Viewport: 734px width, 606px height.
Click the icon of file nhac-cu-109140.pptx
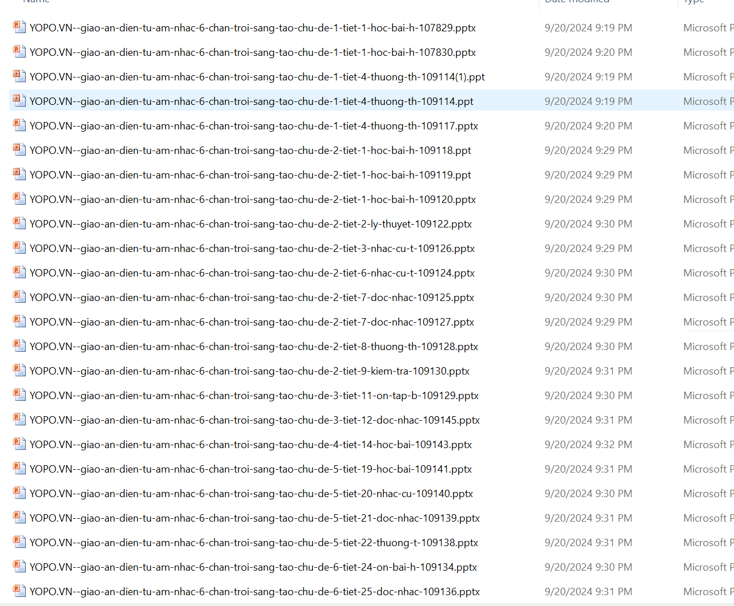tap(19, 493)
